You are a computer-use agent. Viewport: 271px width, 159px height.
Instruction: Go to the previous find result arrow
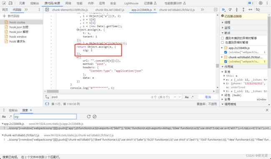175,97
